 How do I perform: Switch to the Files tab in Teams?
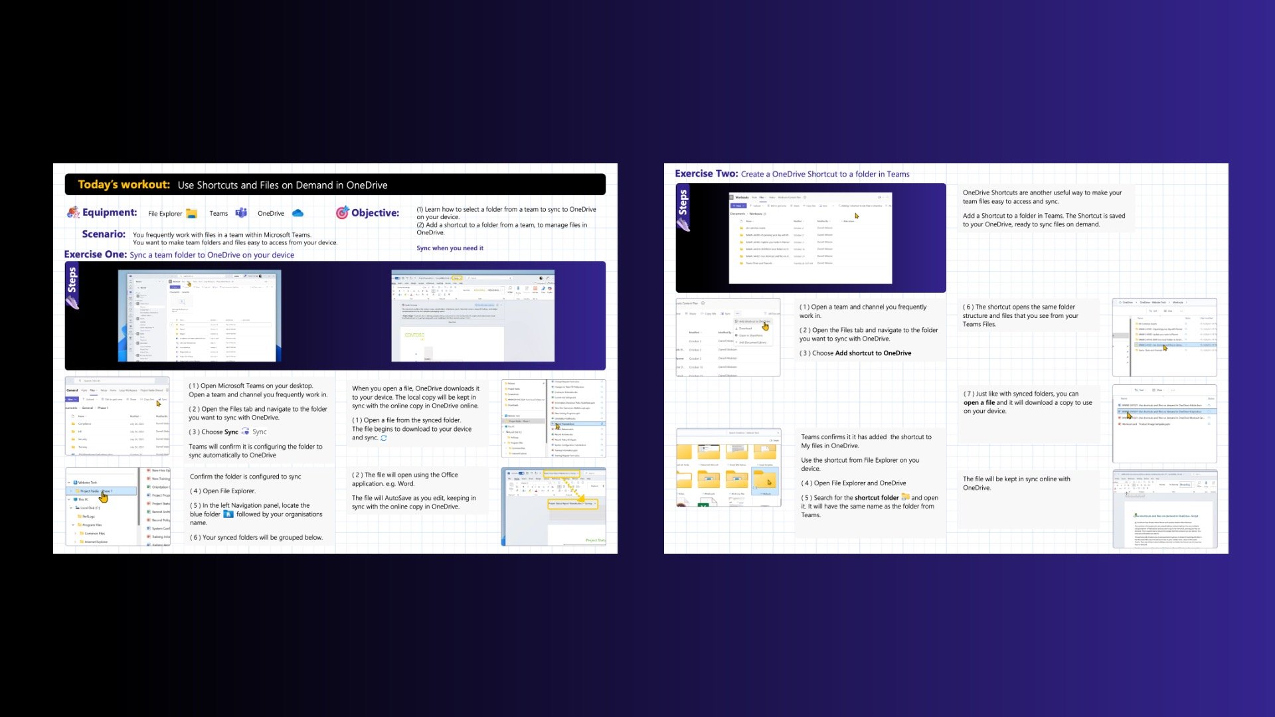(x=92, y=390)
